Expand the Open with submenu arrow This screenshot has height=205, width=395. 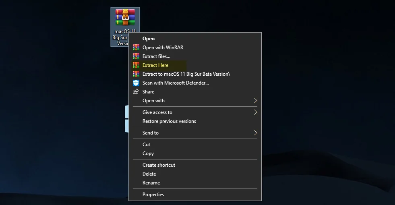pyautogui.click(x=255, y=100)
